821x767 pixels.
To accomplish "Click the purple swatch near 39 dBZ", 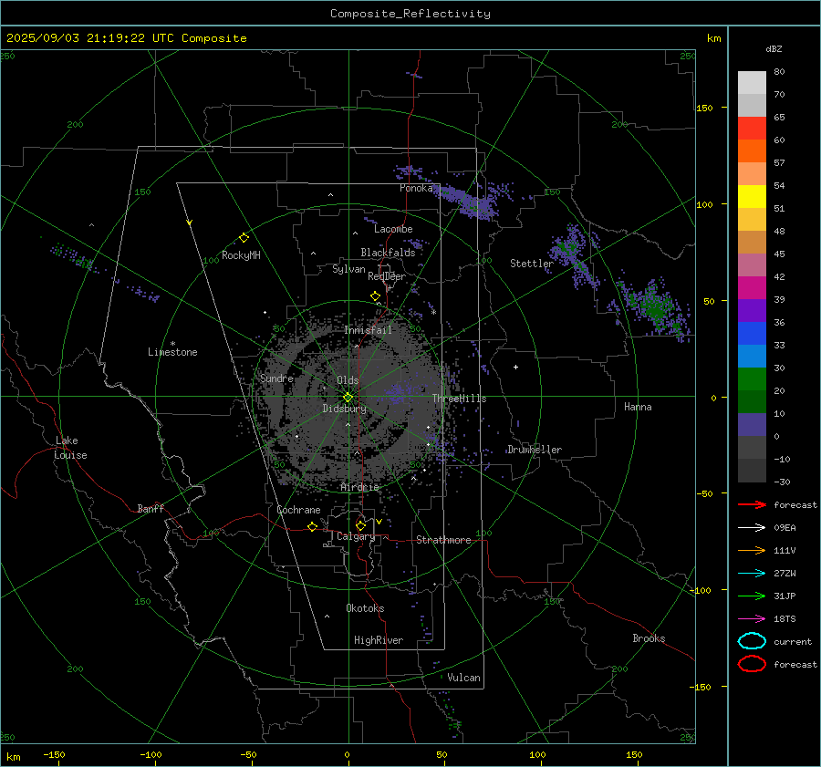I will click(x=752, y=310).
